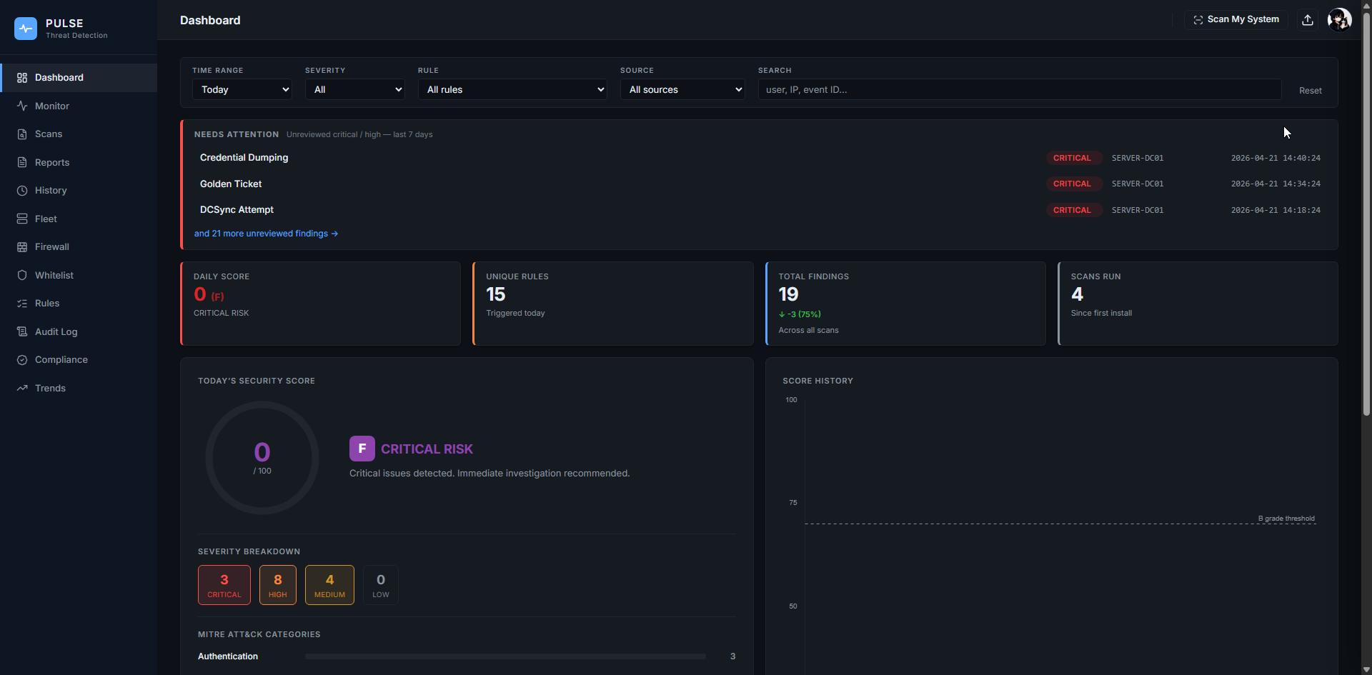Click the Dashboard grid icon in sidebar
This screenshot has width=1372, height=675.
pyautogui.click(x=22, y=78)
